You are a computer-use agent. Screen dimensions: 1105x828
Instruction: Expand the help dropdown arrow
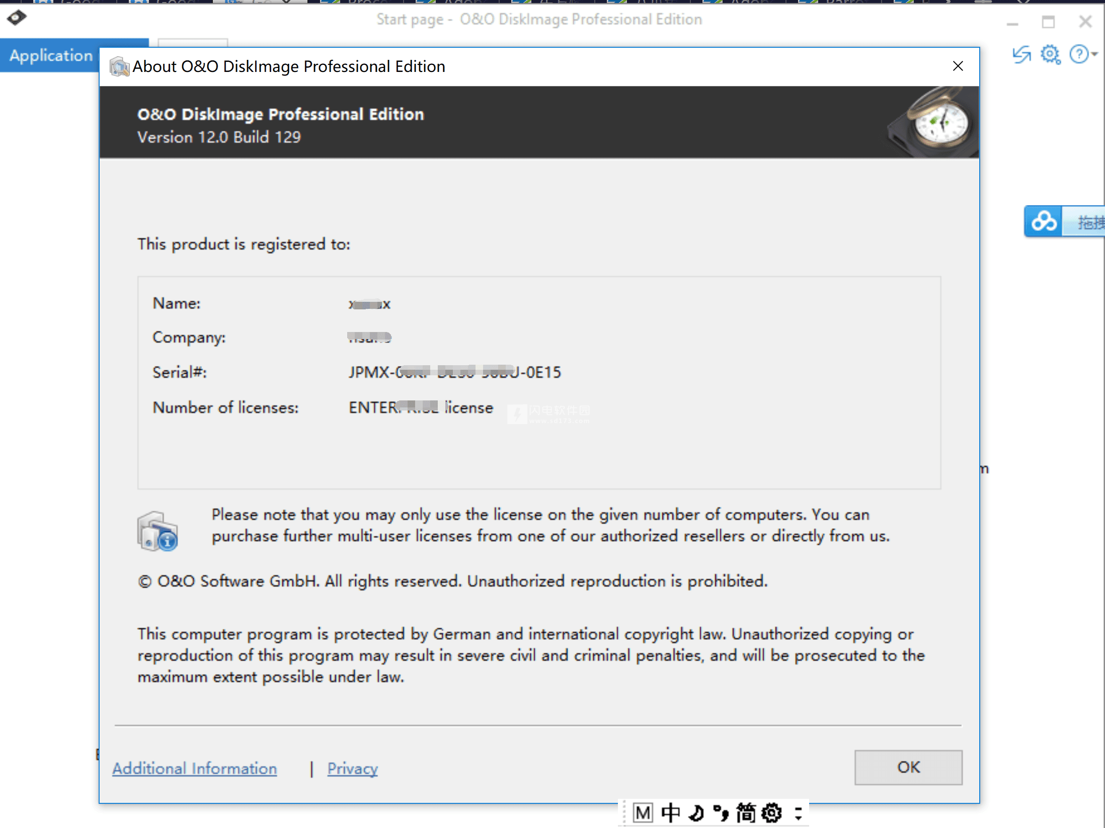click(1094, 54)
